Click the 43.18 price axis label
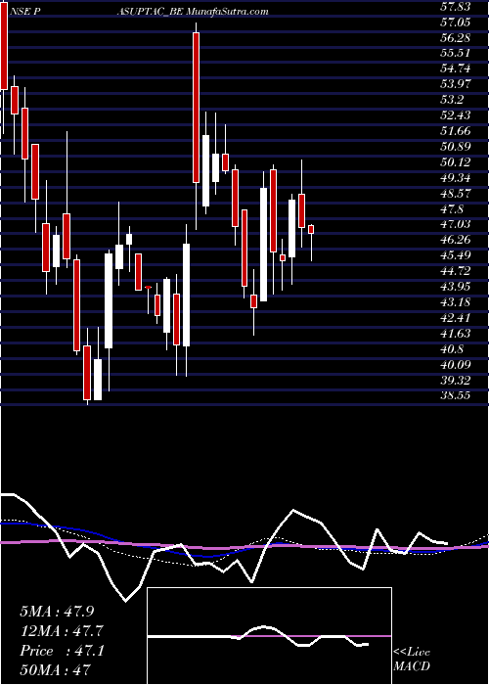 457,302
